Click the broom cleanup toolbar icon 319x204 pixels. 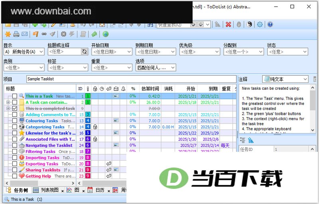pyautogui.click(x=53, y=34)
